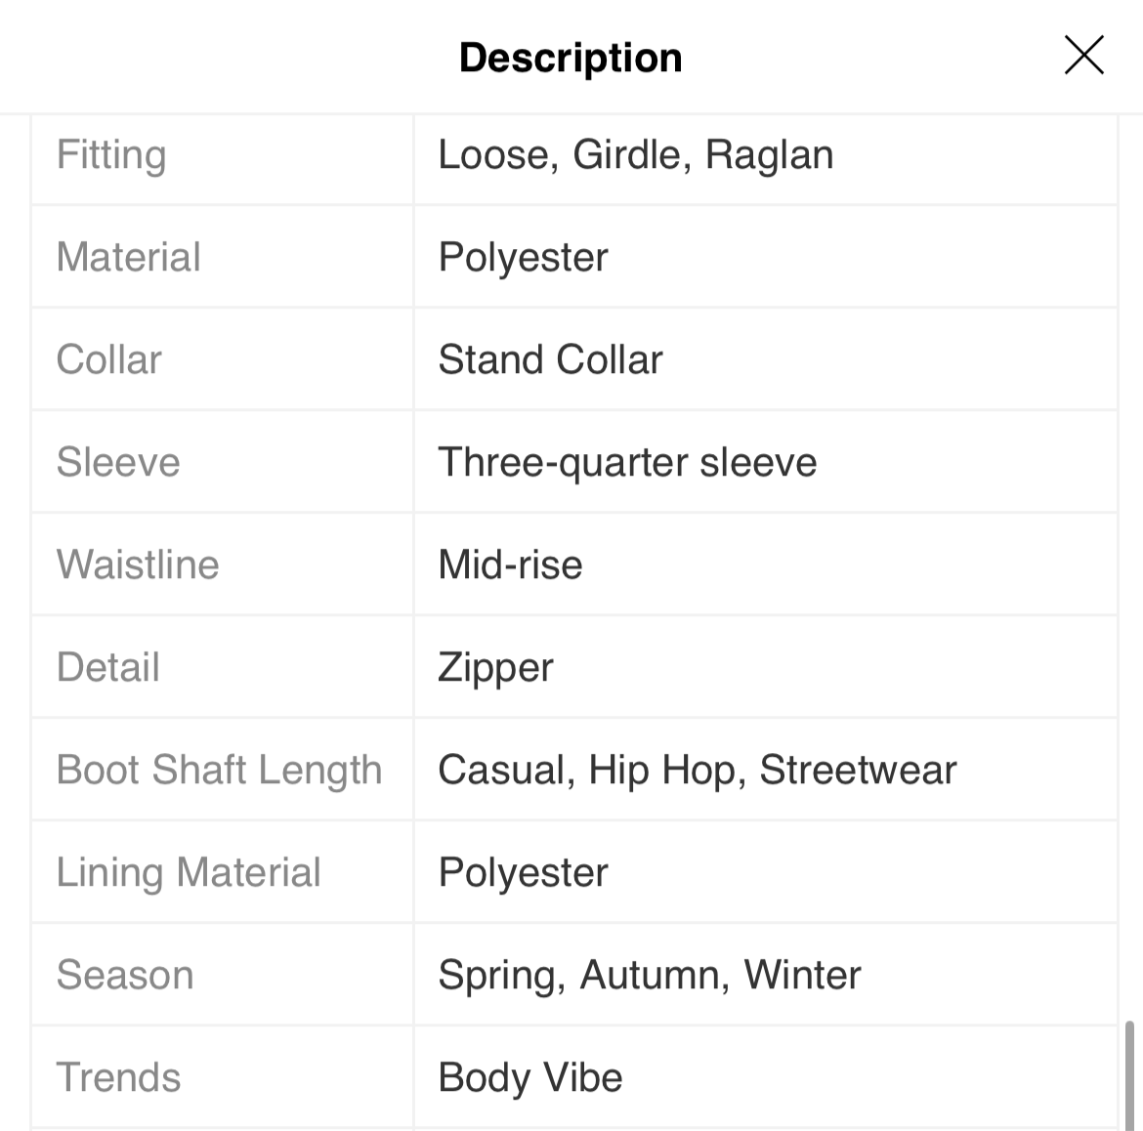Click the vertical scrollbar thumb
The width and height of the screenshot is (1143, 1131).
pyautogui.click(x=1130, y=1075)
